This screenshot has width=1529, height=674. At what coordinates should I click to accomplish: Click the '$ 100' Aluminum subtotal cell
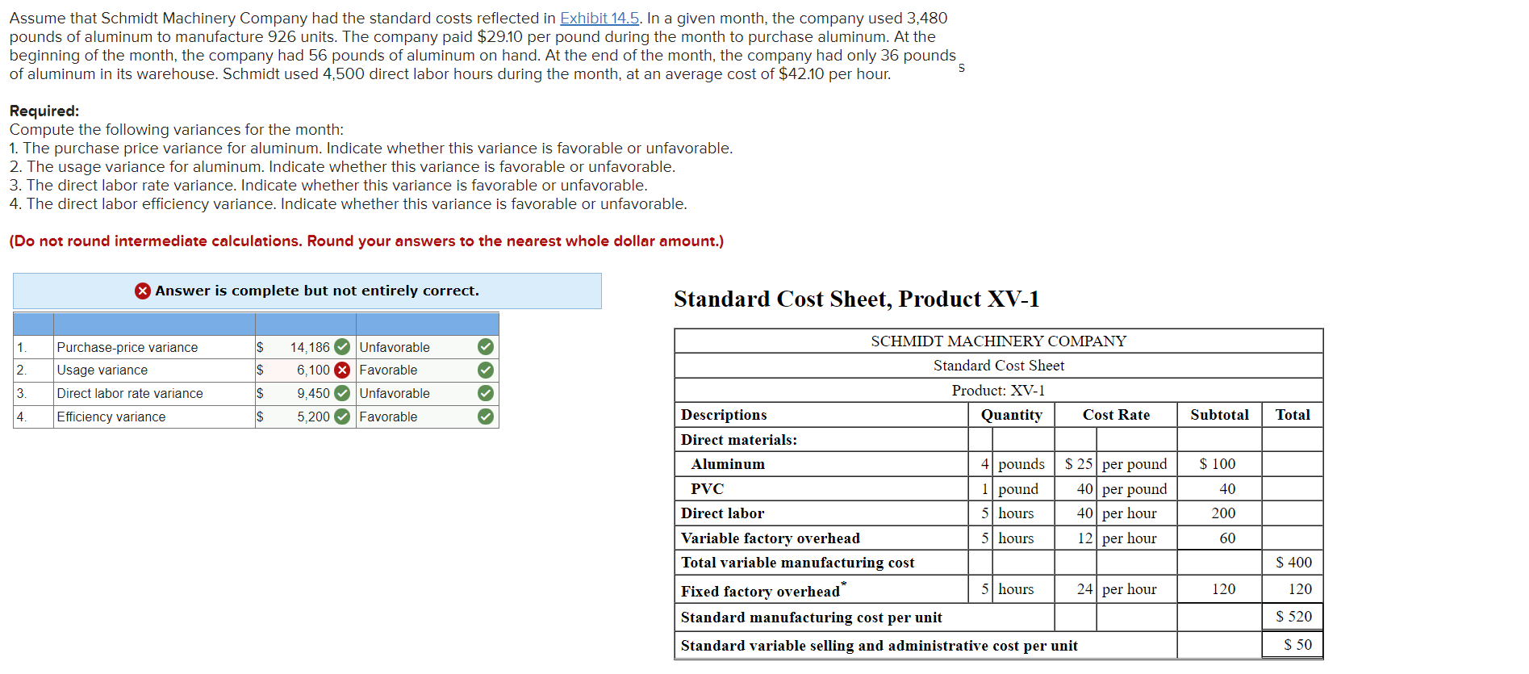(1218, 464)
